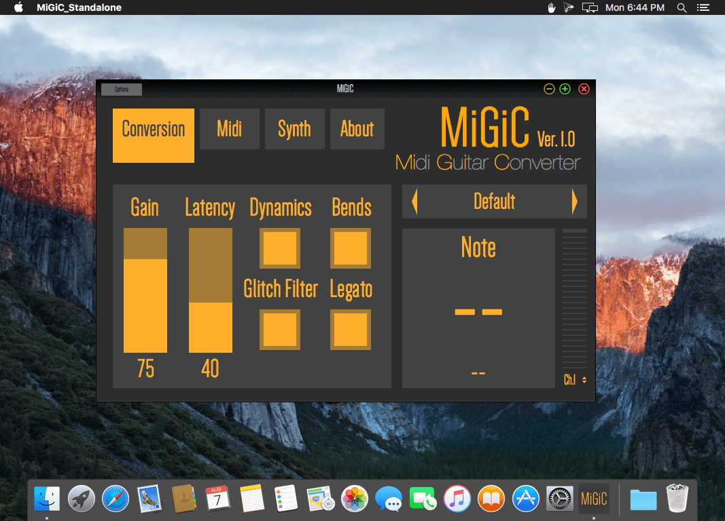Close the MiGiC window with red X
Viewport: 725px width, 521px height.
584,89
